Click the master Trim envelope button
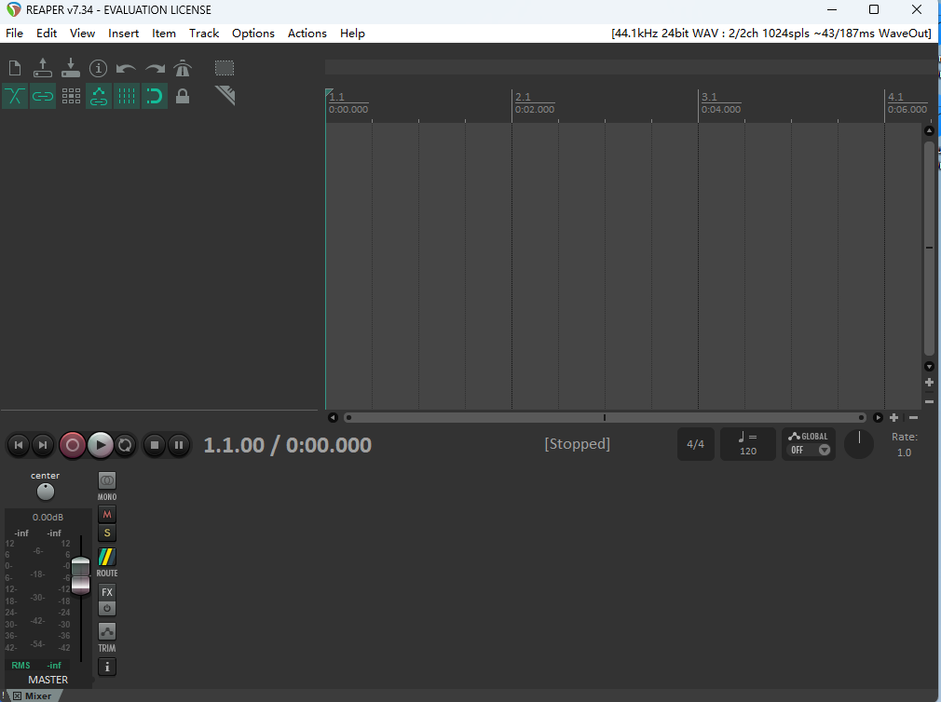The width and height of the screenshot is (941, 702). tap(107, 631)
